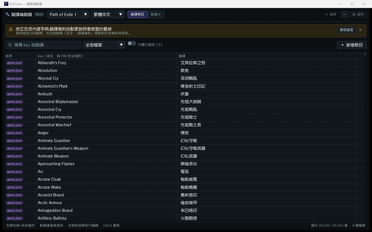Open the 全部檔案 file filter dropdown
372x232 pixels.
click(104, 45)
